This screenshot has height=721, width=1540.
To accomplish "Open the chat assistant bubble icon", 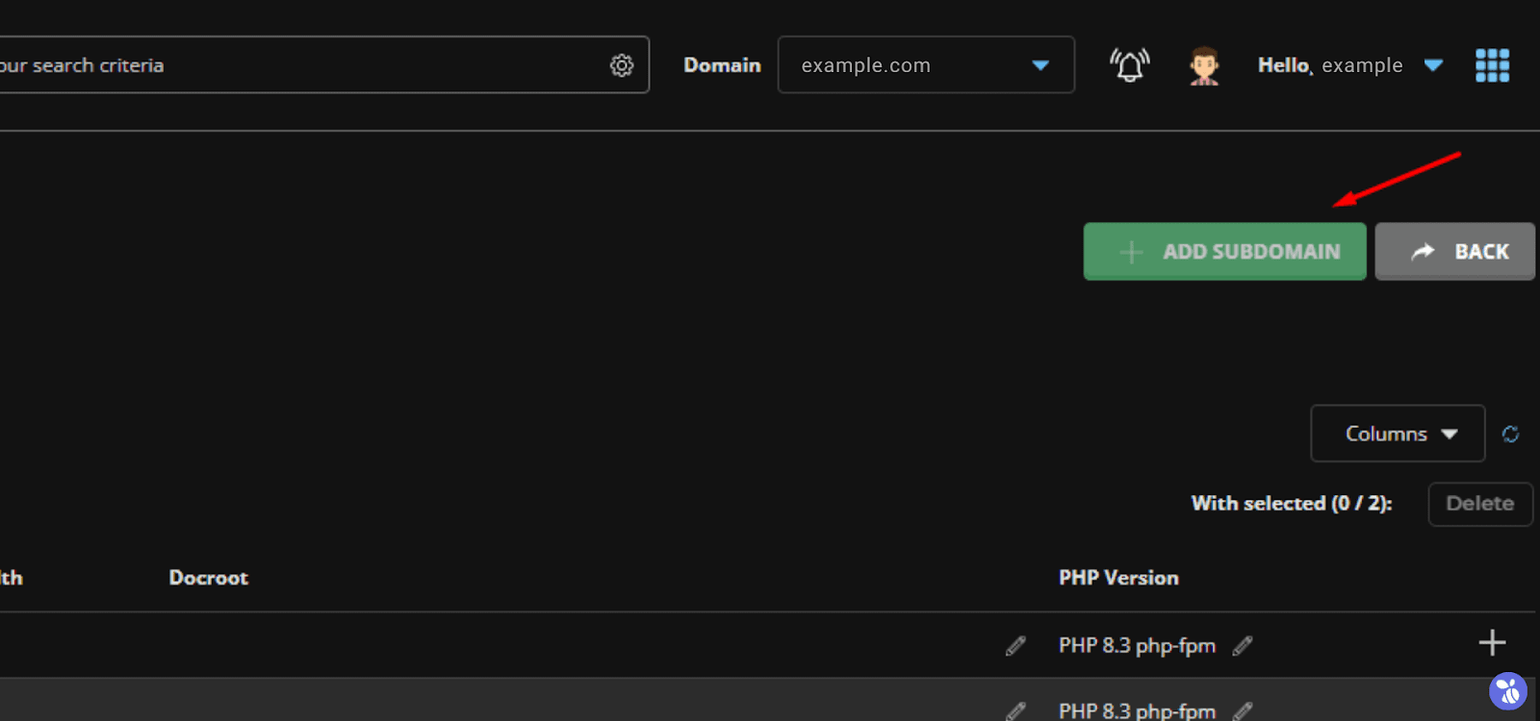I will pos(1508,691).
